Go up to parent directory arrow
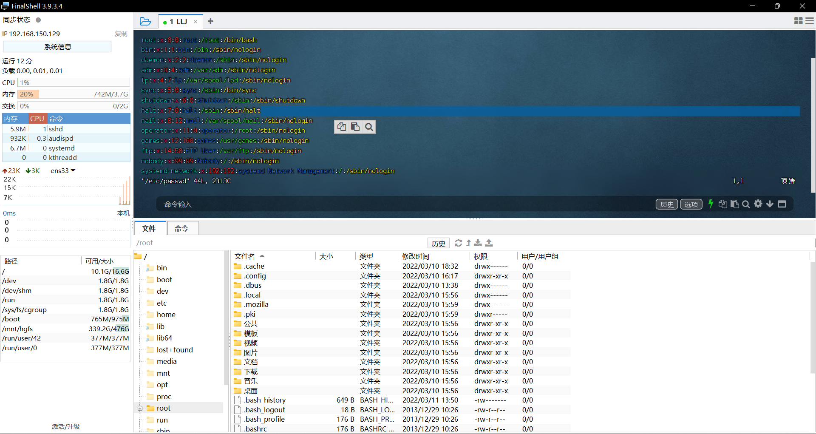This screenshot has height=434, width=816. 468,243
